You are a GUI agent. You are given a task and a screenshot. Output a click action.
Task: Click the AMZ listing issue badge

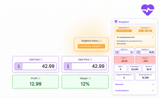click(x=146, y=31)
